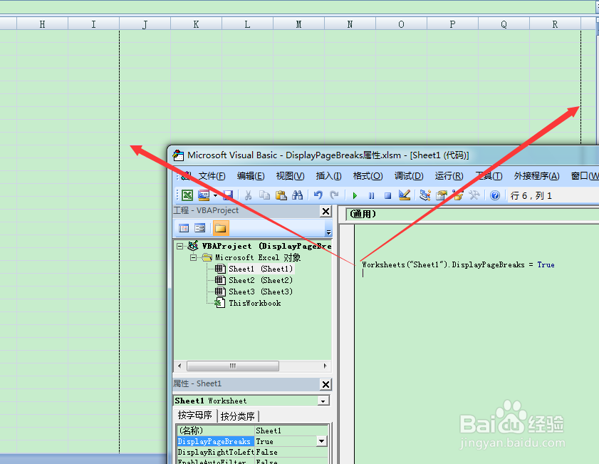The image size is (599, 464).
Task: Click the View Microsoft Excel icon
Action: [187, 195]
